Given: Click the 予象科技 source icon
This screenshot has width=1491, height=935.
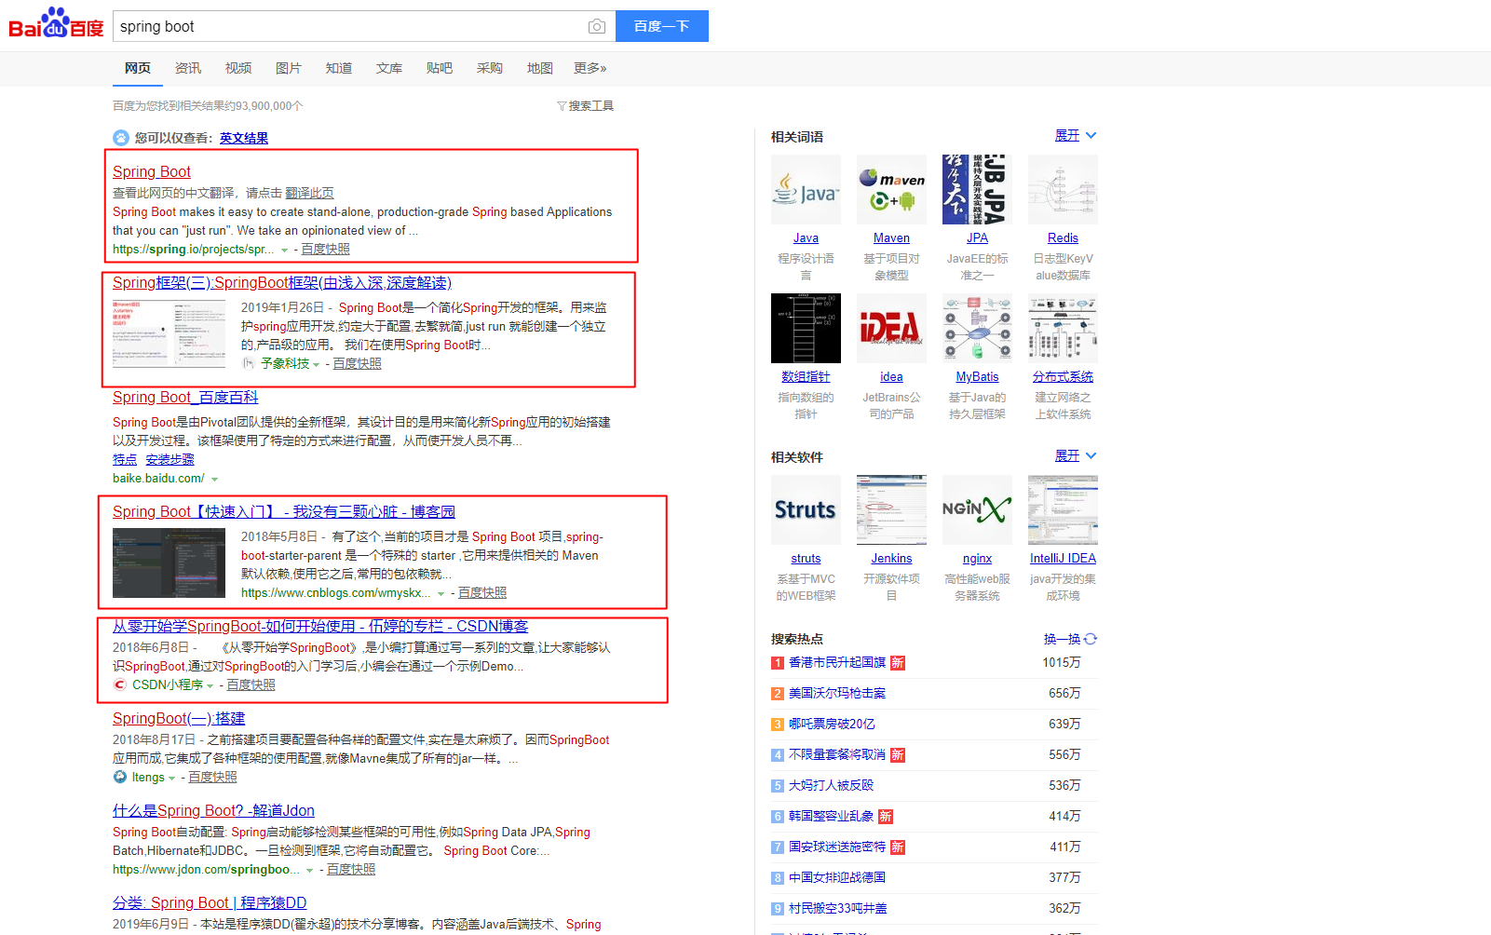Looking at the screenshot, I should [x=249, y=363].
